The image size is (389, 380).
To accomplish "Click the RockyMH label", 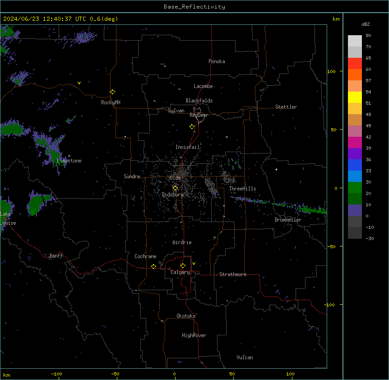I will click(111, 102).
